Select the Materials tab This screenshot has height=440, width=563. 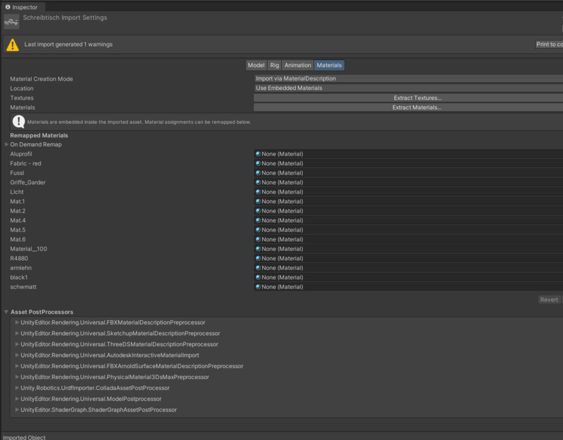click(x=329, y=65)
